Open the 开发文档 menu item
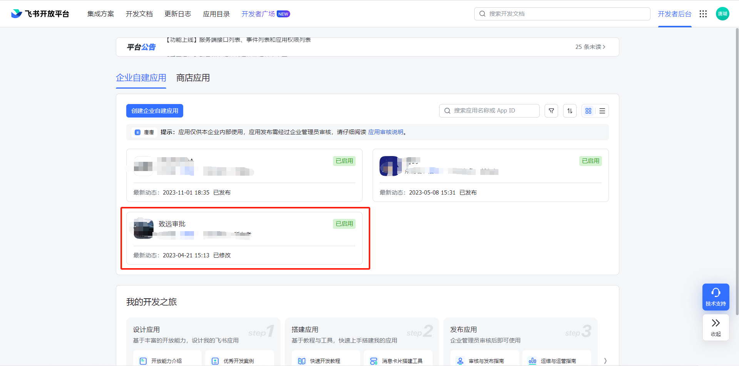739x366 pixels. pyautogui.click(x=139, y=13)
